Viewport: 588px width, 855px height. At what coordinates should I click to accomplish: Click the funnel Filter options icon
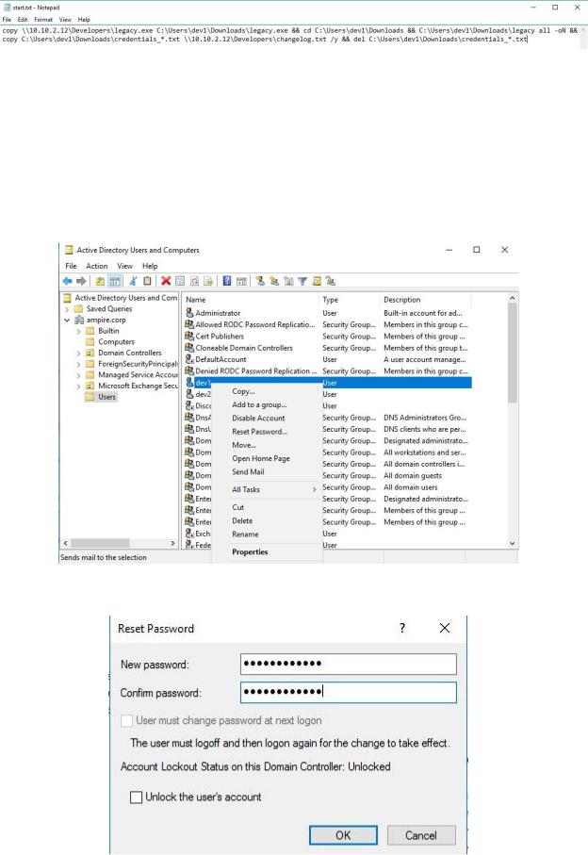click(302, 281)
